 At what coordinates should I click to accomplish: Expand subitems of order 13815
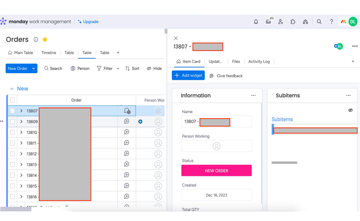(x=21, y=186)
